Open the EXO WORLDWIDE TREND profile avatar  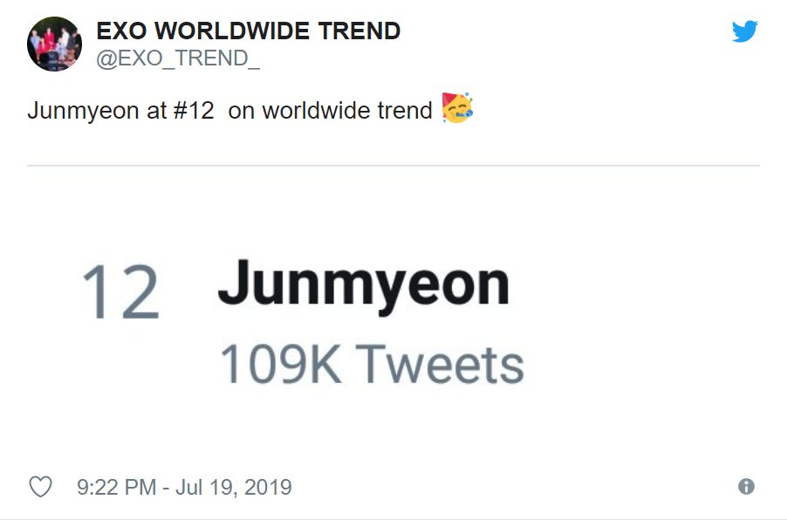pos(54,44)
